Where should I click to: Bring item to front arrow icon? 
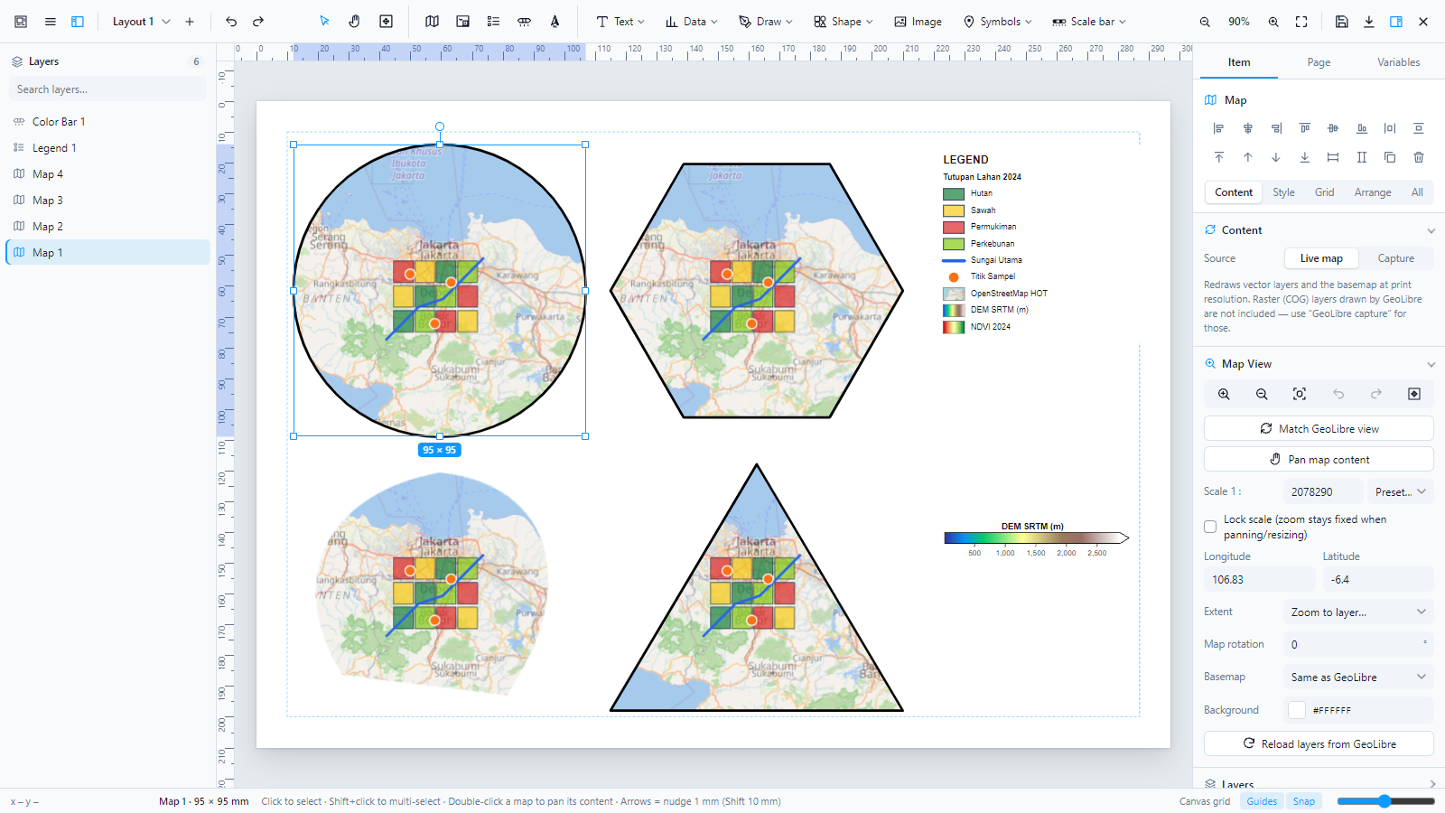click(1219, 157)
